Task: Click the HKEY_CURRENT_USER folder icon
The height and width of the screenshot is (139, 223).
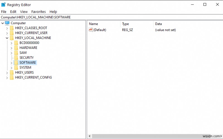Action: point(12,33)
